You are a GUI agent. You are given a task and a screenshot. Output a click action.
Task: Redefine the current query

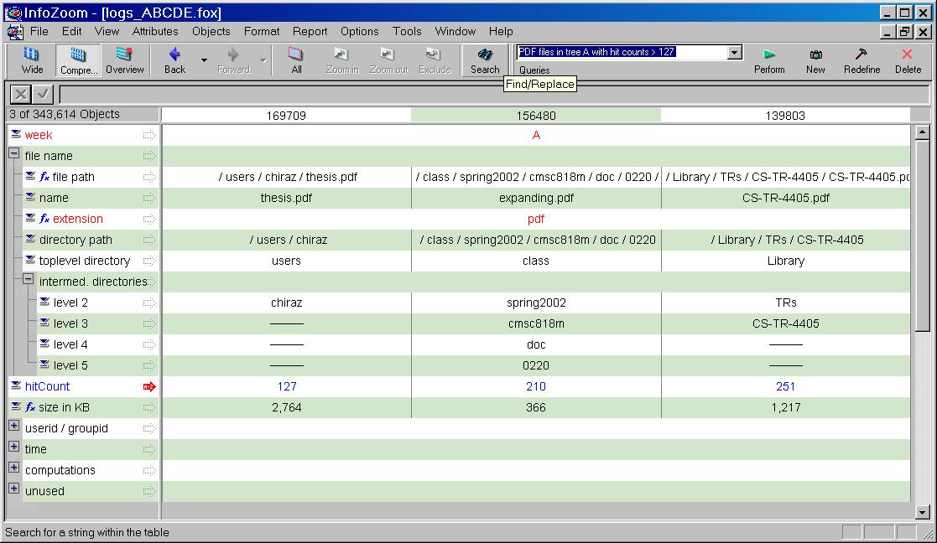862,60
